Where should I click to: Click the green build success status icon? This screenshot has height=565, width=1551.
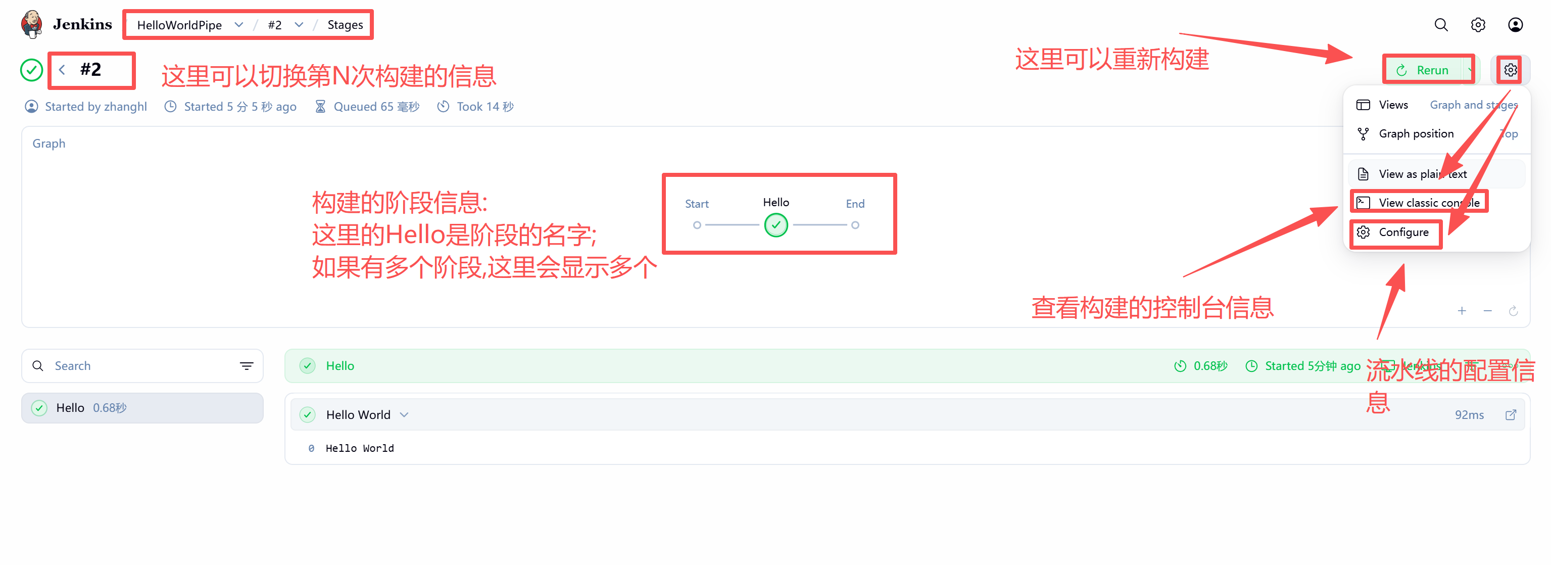click(x=31, y=70)
